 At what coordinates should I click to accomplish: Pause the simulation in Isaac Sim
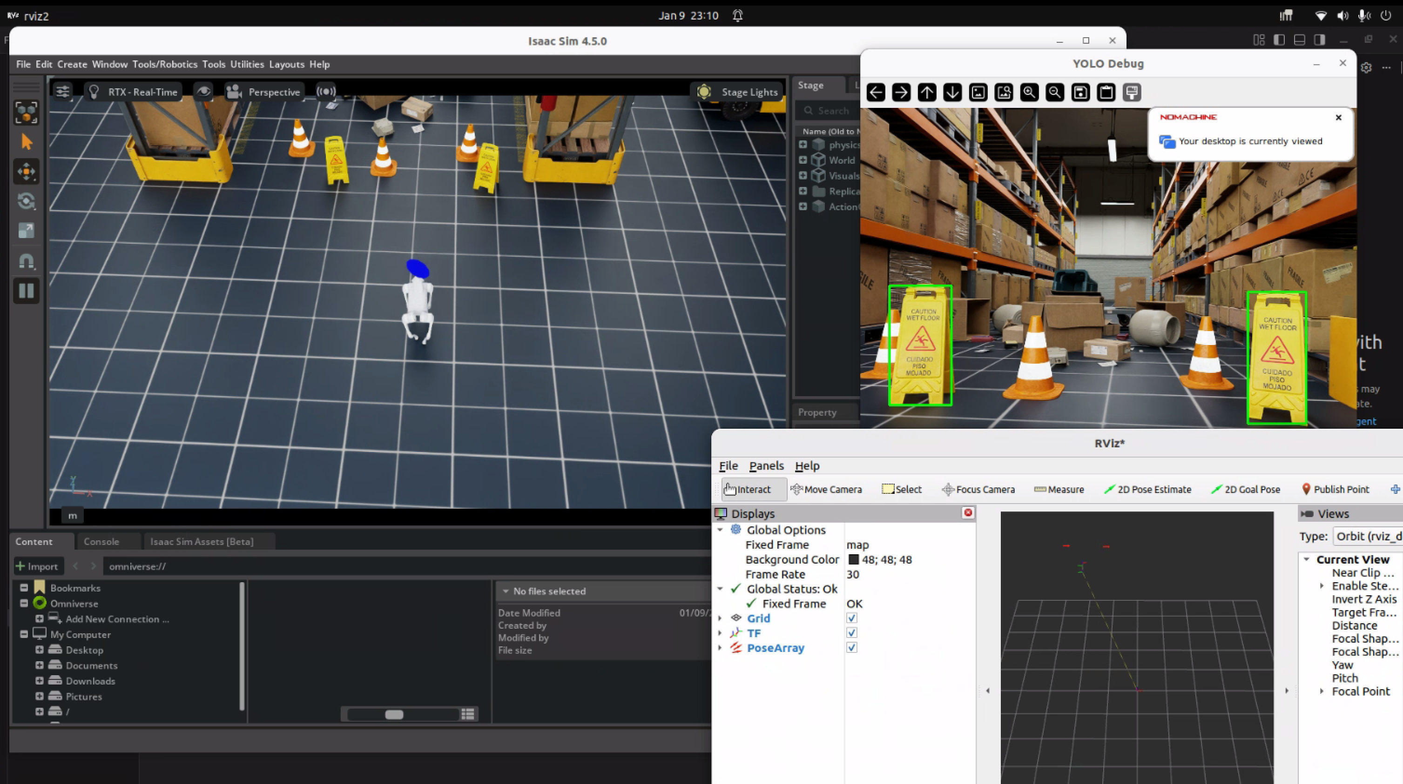pyautogui.click(x=26, y=291)
